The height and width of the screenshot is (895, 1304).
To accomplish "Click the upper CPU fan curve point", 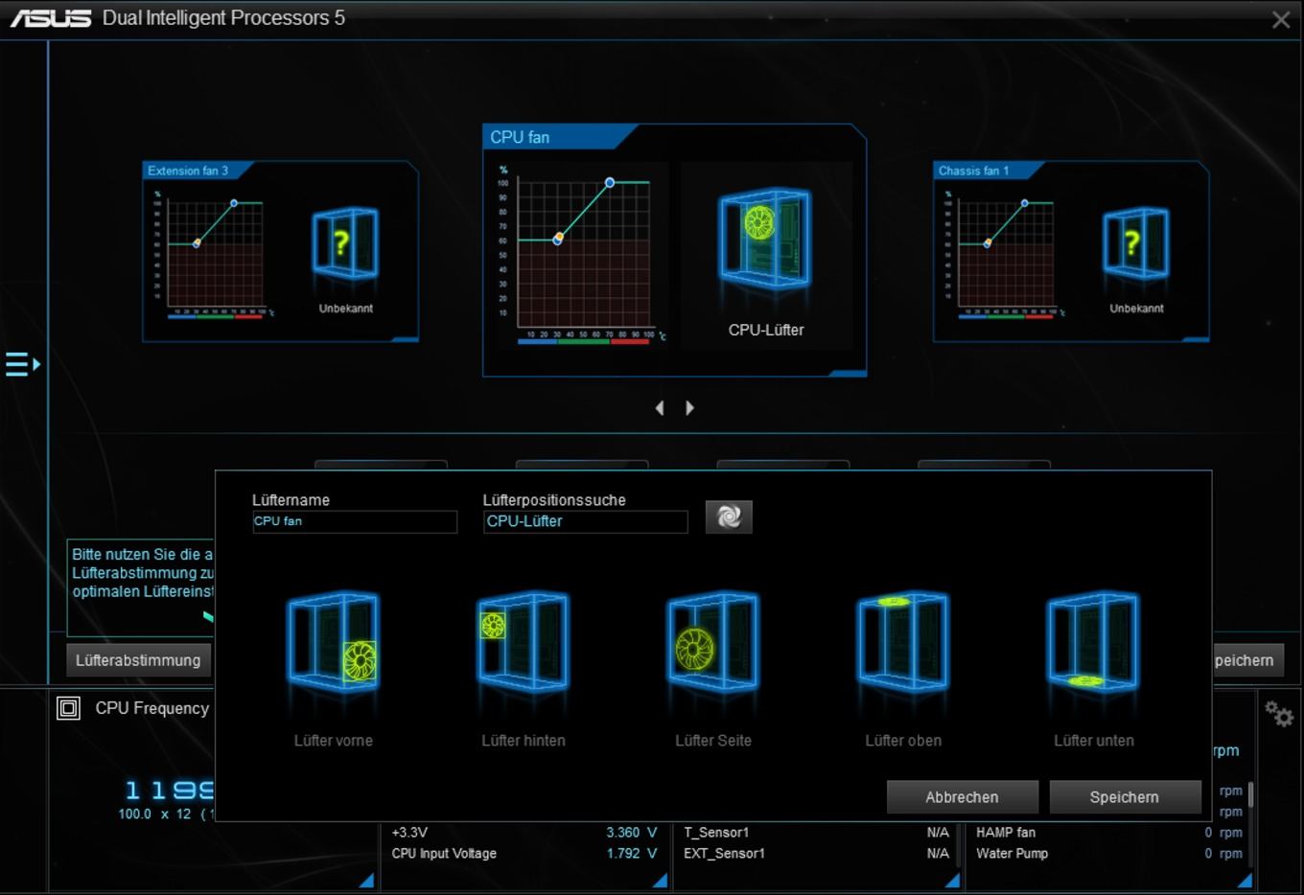I will click(x=610, y=182).
